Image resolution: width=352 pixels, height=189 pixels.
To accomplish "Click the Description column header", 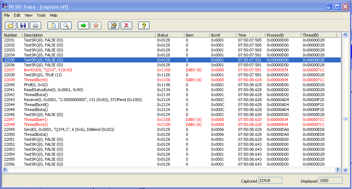I will [89, 35].
